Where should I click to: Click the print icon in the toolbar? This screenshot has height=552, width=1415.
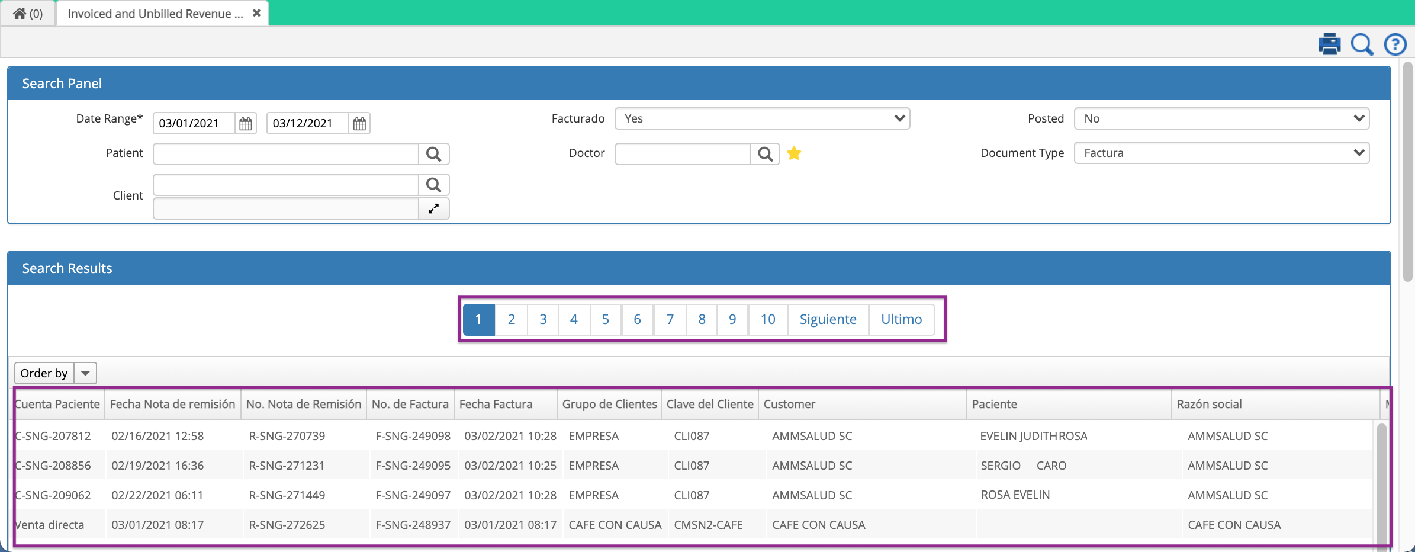[x=1329, y=44]
